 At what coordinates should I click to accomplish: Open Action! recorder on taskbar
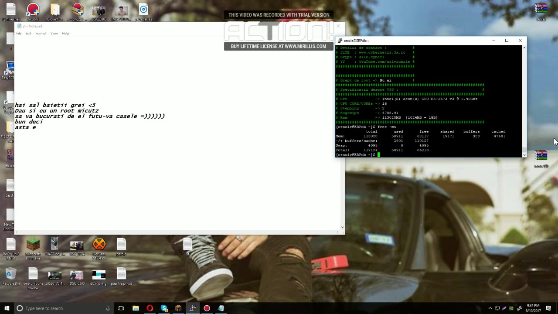coord(207,308)
